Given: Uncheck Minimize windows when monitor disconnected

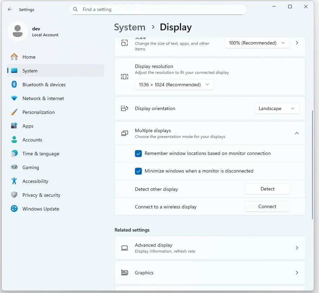Looking at the screenshot, I should point(138,171).
